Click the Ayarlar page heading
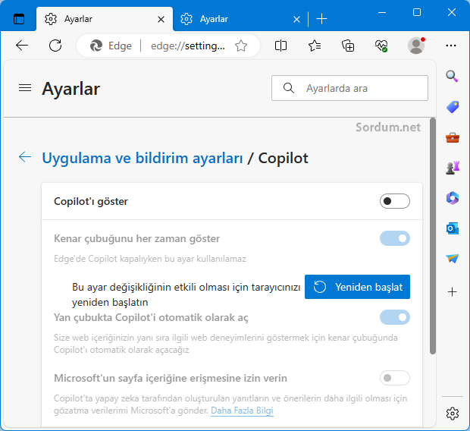This screenshot has height=431, width=470. coord(70,89)
